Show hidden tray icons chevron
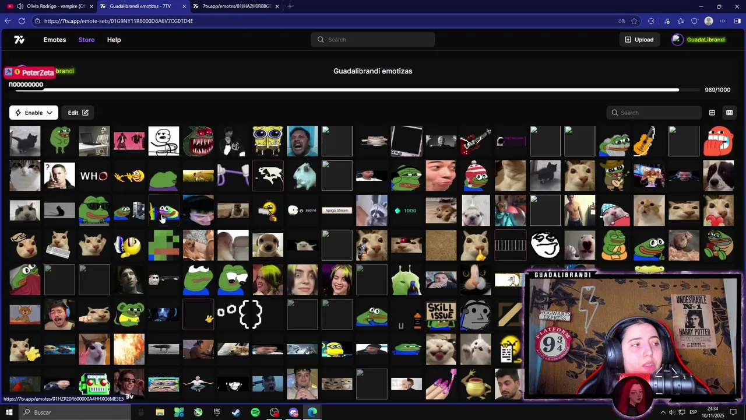This screenshot has height=420, width=746. [663, 412]
